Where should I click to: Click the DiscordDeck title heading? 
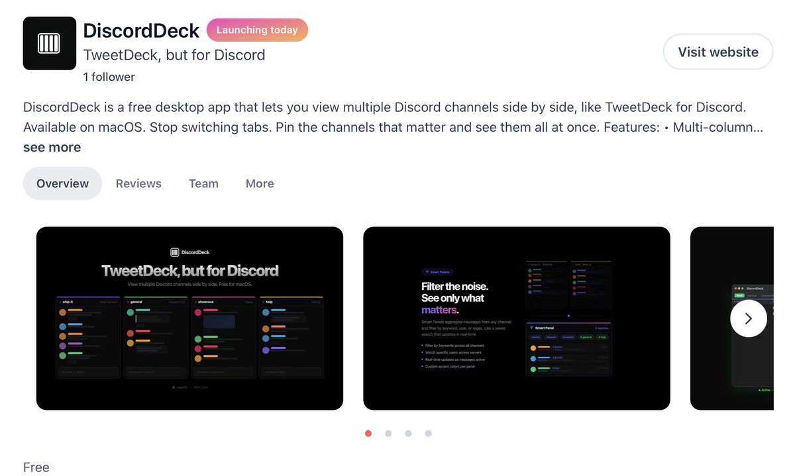[140, 30]
